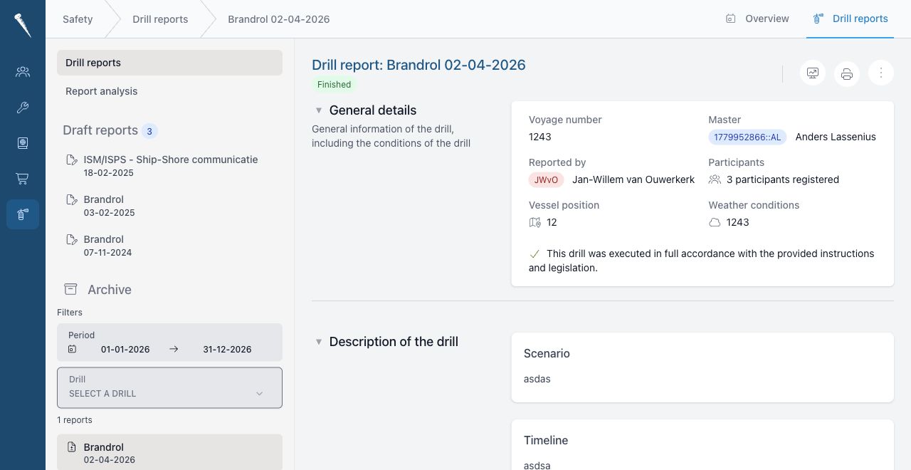Switch to the Overview tab
The image size is (911, 470).
pos(757,19)
